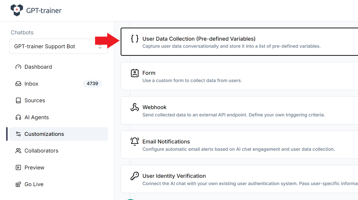Image resolution: width=358 pixels, height=200 pixels.
Task: Select the Customizations menu item
Action: tap(59, 134)
